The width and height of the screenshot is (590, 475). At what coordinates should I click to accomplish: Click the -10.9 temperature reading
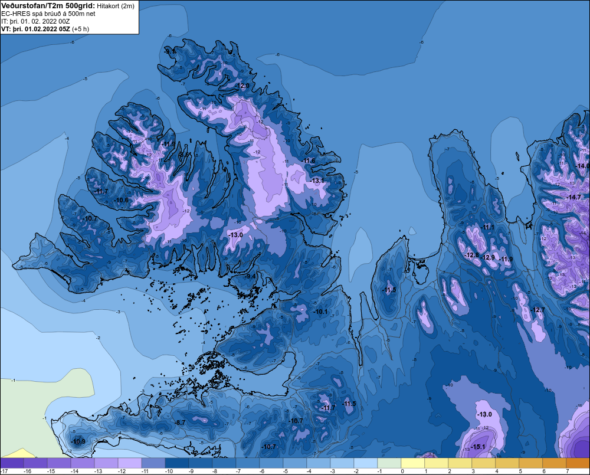(x=78, y=441)
